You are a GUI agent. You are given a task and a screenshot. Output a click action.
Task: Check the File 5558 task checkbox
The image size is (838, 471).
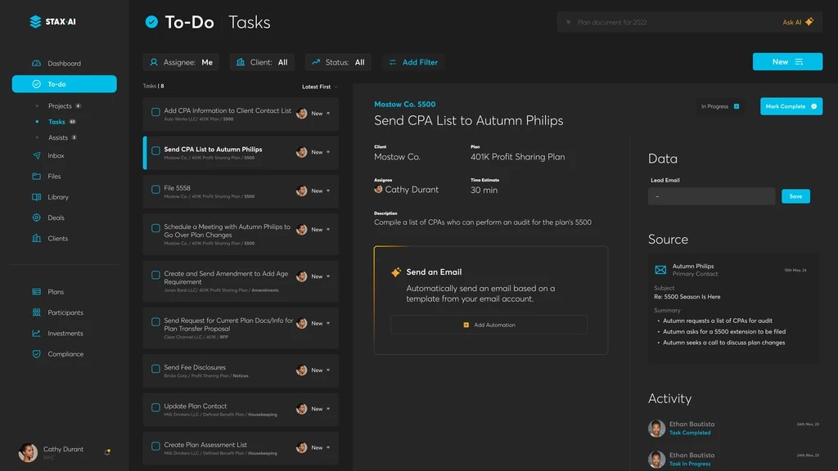pos(155,191)
